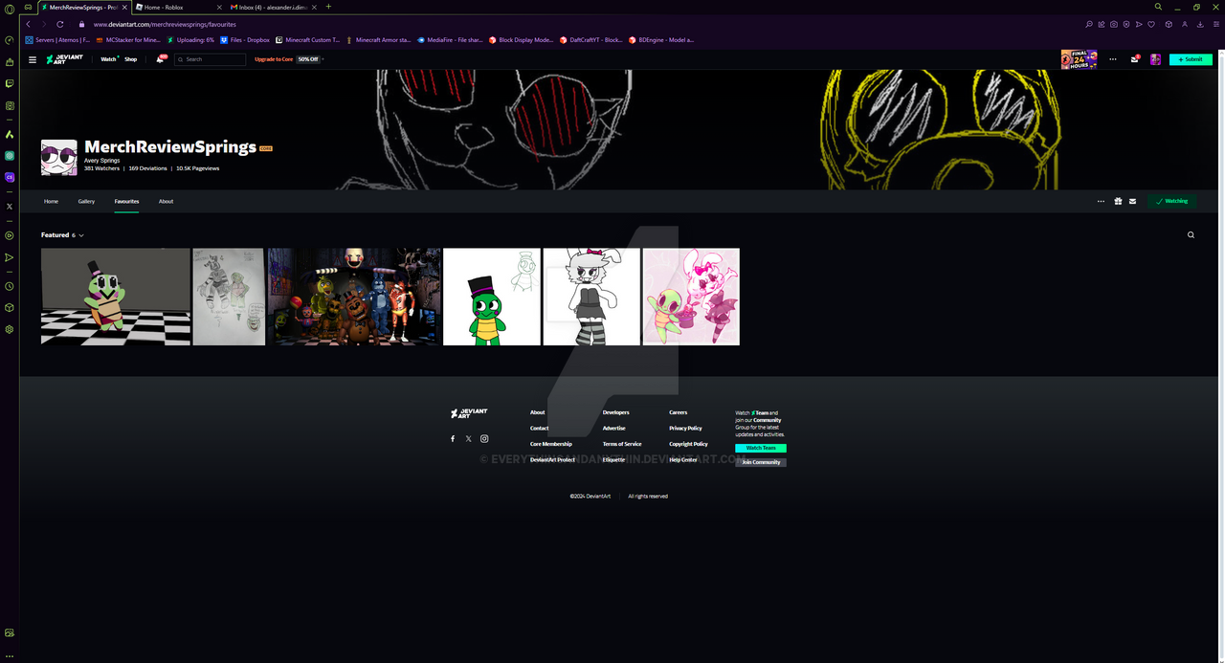Give a gift to MerchReviewSprings
The image size is (1225, 663).
point(1118,202)
